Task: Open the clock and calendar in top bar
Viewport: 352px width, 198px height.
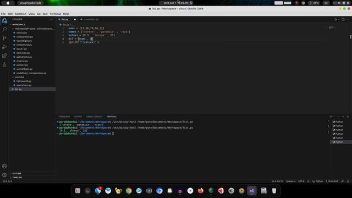Action: [x=176, y=3]
